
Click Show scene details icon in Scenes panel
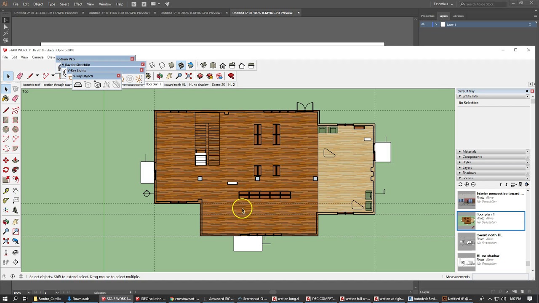tap(520, 184)
